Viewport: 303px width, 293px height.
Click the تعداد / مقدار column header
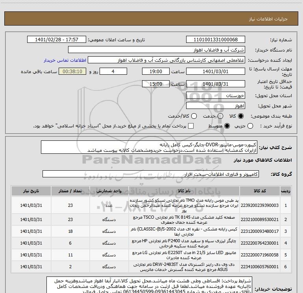coord(70,191)
